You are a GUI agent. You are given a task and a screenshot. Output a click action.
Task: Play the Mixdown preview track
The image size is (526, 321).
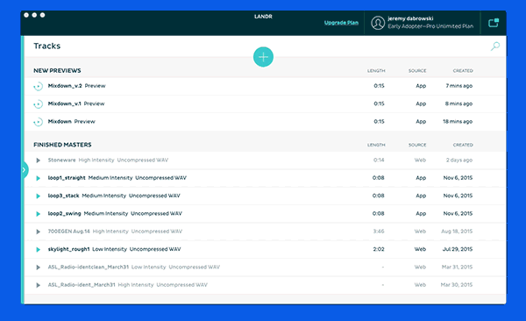[x=39, y=122]
